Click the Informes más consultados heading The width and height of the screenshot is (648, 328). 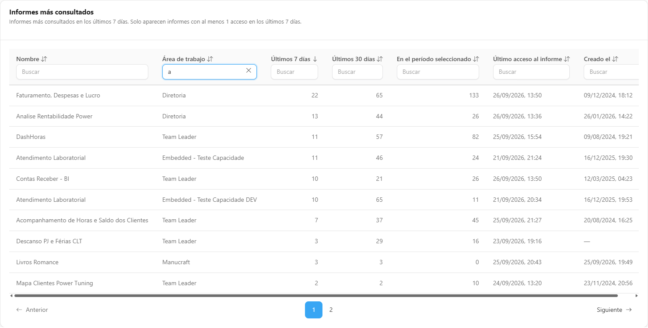(x=51, y=12)
